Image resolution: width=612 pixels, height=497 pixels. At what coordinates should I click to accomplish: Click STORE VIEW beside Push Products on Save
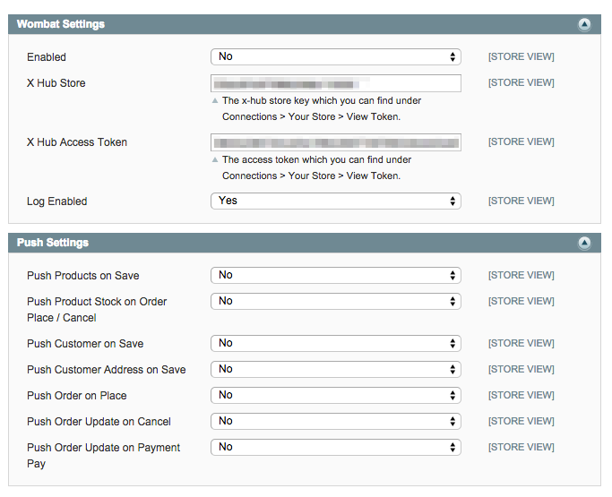tap(521, 276)
